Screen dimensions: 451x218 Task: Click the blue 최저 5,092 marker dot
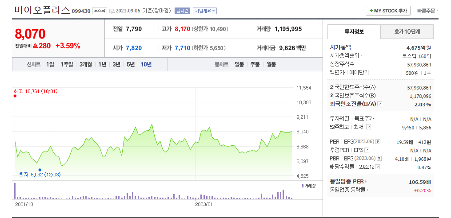(40, 170)
